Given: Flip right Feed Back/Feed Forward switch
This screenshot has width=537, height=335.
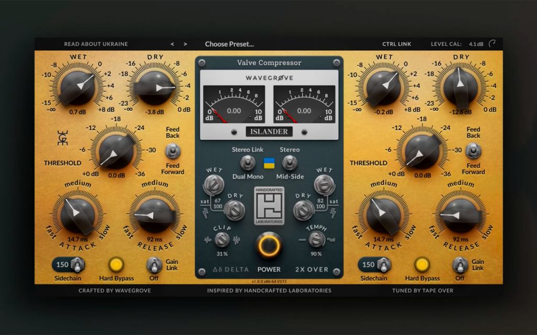Looking at the screenshot, I should [x=474, y=151].
